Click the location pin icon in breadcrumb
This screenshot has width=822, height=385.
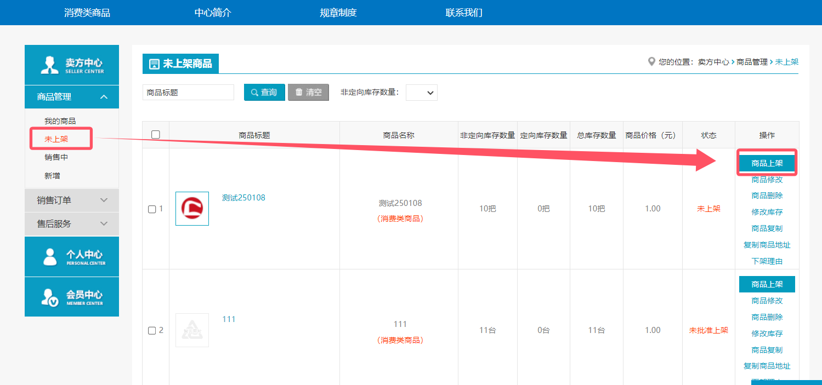coord(651,62)
